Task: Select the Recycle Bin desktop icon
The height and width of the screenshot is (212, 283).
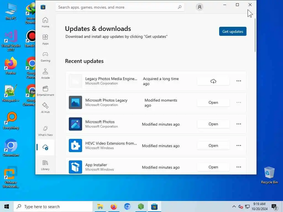Action: 269,175
